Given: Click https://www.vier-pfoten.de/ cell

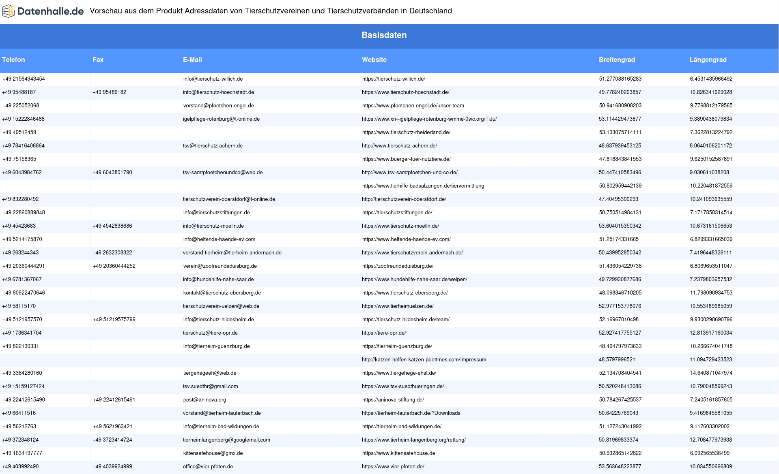Looking at the screenshot, I should coord(393,467).
